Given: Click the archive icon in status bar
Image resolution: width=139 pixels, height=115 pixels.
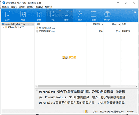Looking at the screenshot, I should (86, 111).
